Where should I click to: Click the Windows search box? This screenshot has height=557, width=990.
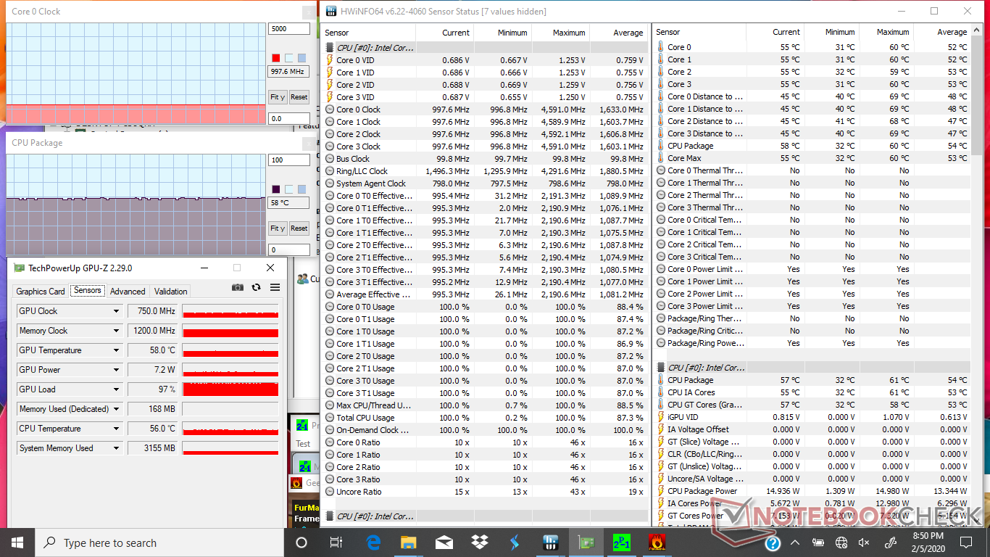pyautogui.click(x=159, y=542)
